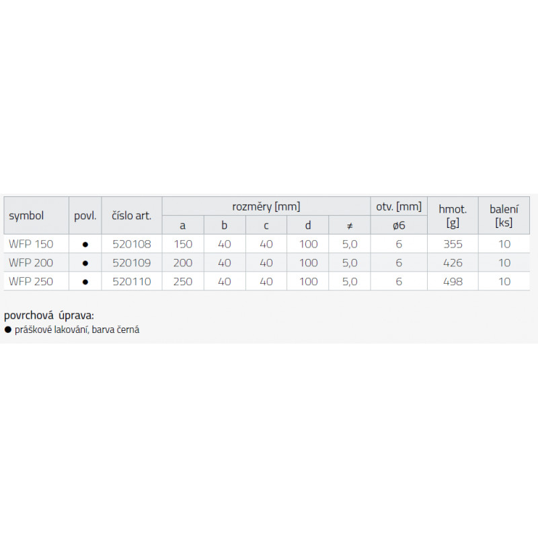Click the povrchová úprava heading

(x=49, y=315)
